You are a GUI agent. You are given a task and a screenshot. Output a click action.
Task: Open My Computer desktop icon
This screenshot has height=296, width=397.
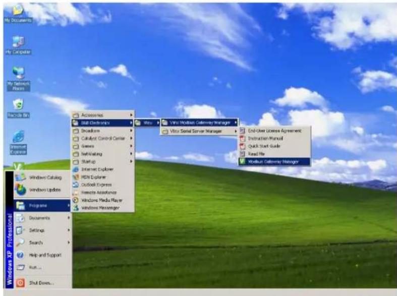18,45
